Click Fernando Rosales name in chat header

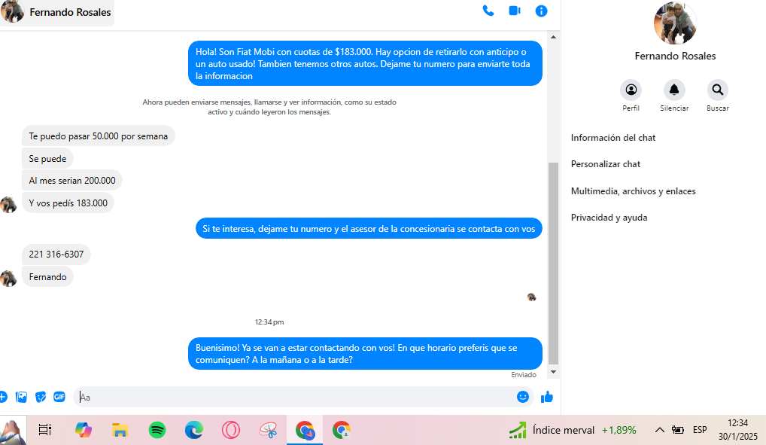point(70,12)
